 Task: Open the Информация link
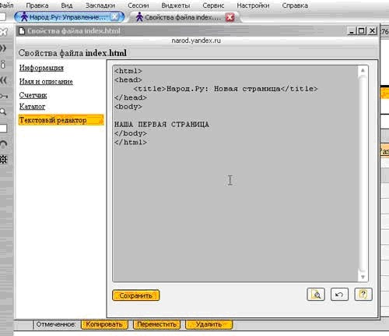click(x=41, y=68)
